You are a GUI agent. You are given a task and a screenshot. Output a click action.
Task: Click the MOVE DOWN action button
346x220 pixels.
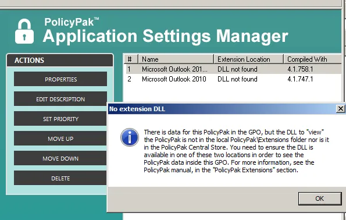pyautogui.click(x=60, y=158)
